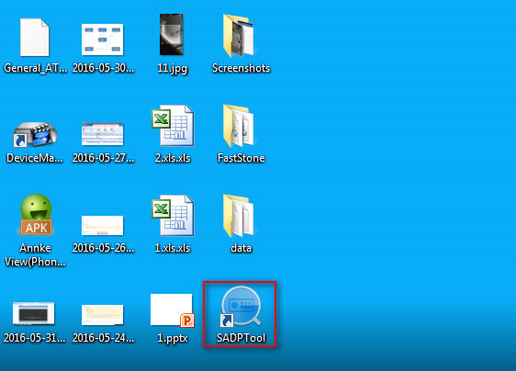Click the FastStone folder icon
Image resolution: width=516 pixels, height=371 pixels.
(240, 126)
